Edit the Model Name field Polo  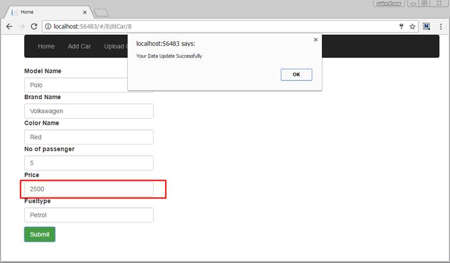pos(76,85)
